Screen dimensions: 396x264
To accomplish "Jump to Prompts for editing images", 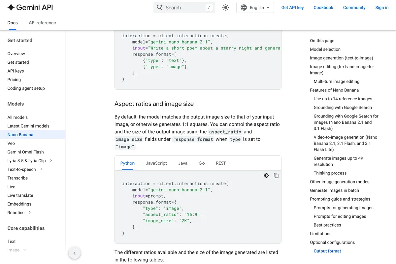I will click(340, 216).
